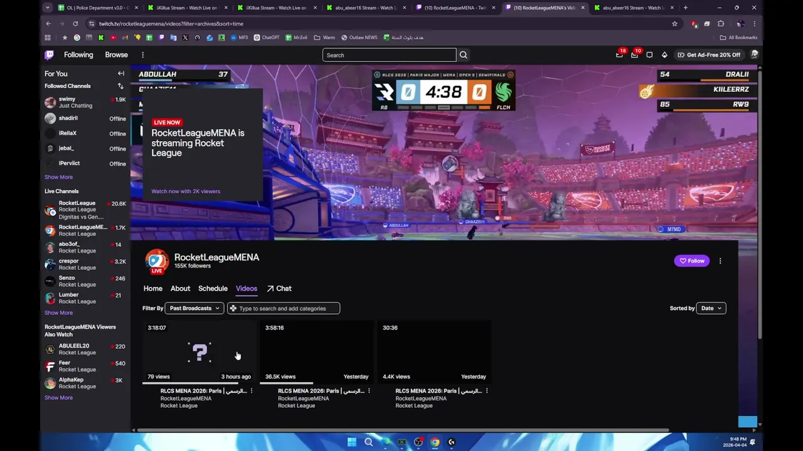
Task: Expand Show More under Live Channels
Action: (x=58, y=313)
